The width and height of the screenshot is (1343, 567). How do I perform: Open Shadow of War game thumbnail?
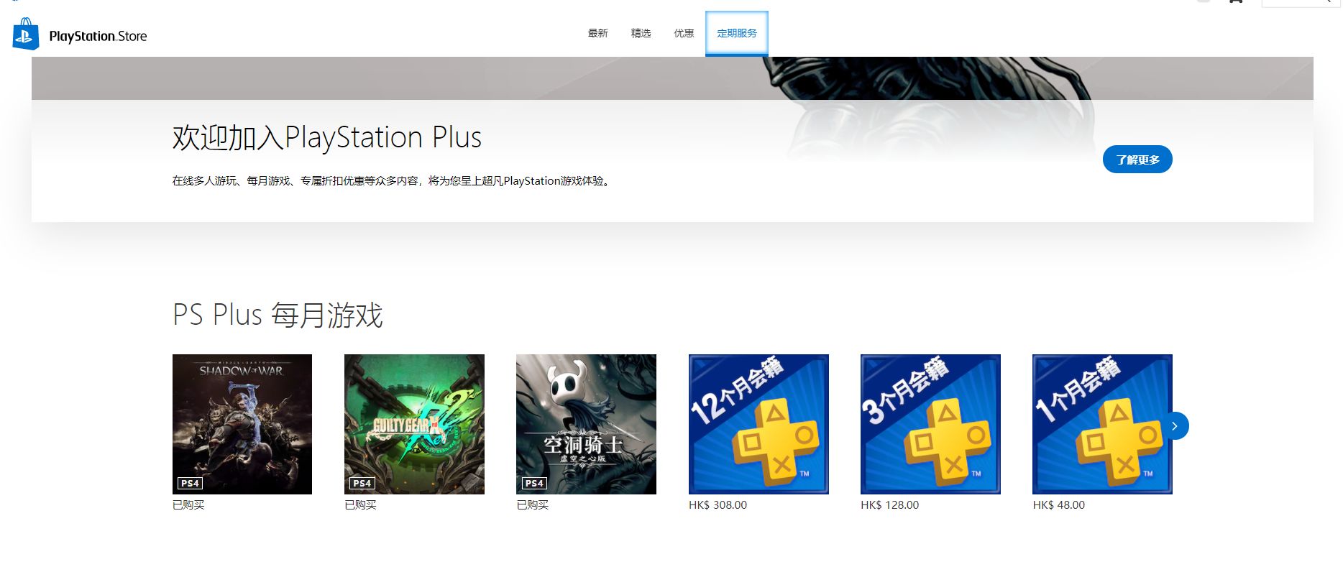242,424
